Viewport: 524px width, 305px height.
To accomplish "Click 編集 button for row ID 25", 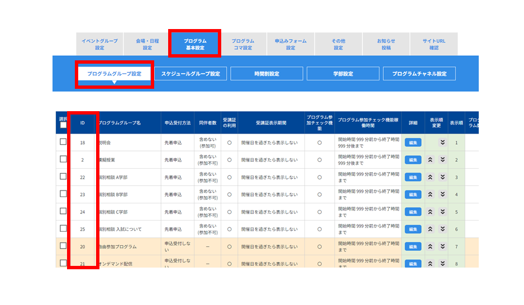I will 413,229.
